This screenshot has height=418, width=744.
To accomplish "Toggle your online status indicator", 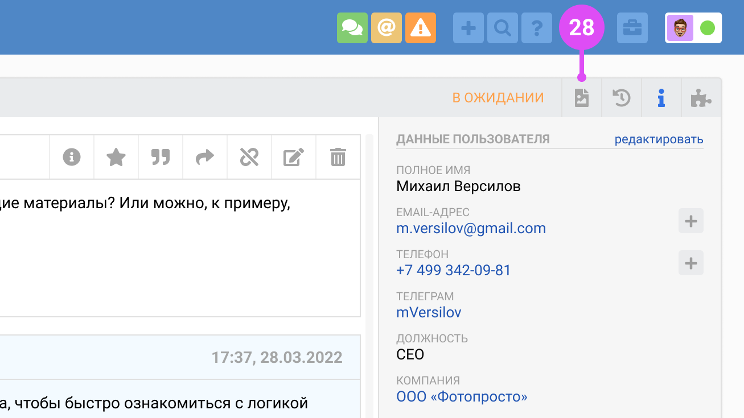I will tap(708, 27).
